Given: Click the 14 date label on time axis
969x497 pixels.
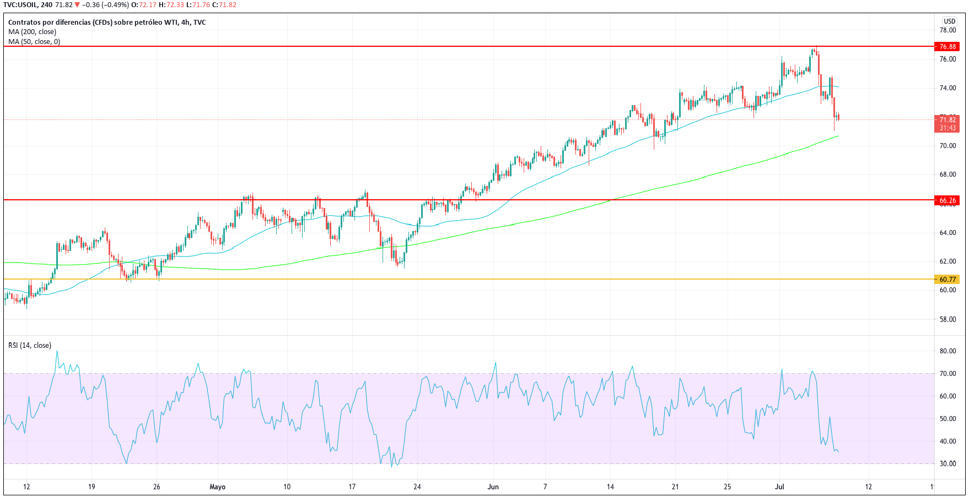Looking at the screenshot, I should (610, 487).
